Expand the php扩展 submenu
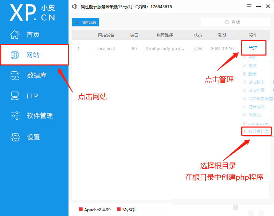The width and height of the screenshot is (274, 216). point(256,90)
